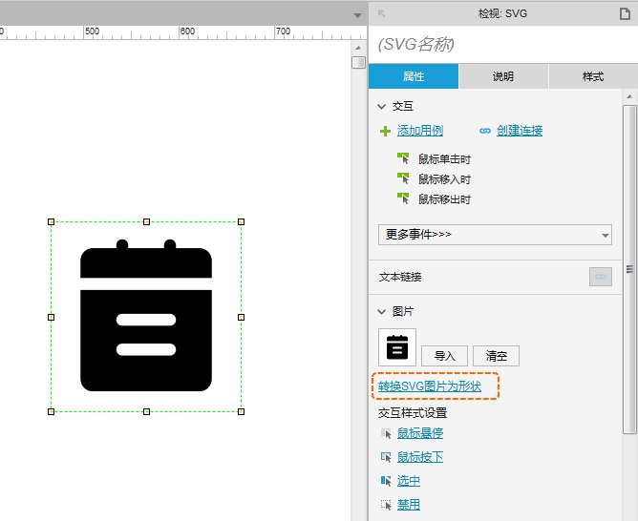Click the bottom-right resize handle of SVG
Screen dimensions: 638x521
coord(242,411)
